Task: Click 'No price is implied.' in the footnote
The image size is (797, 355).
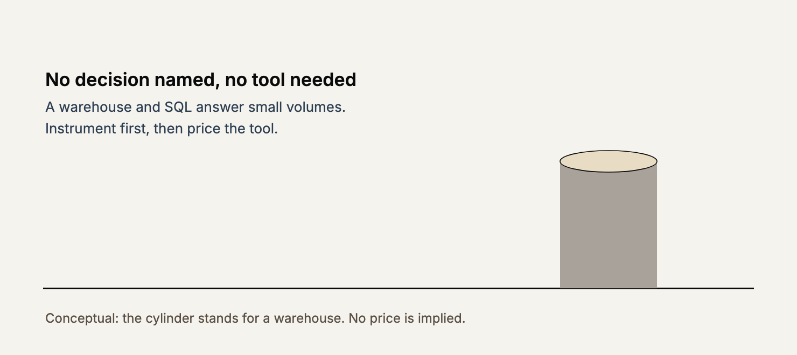Action: (x=407, y=318)
